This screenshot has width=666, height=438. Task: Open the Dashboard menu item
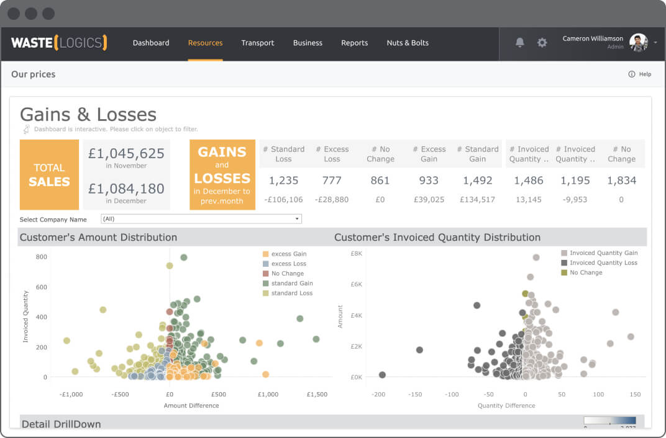pos(151,43)
